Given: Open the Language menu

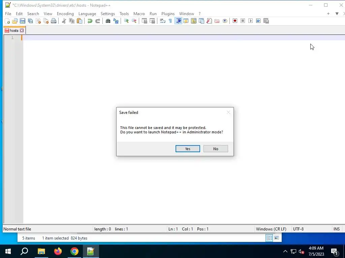Looking at the screenshot, I should (x=87, y=13).
